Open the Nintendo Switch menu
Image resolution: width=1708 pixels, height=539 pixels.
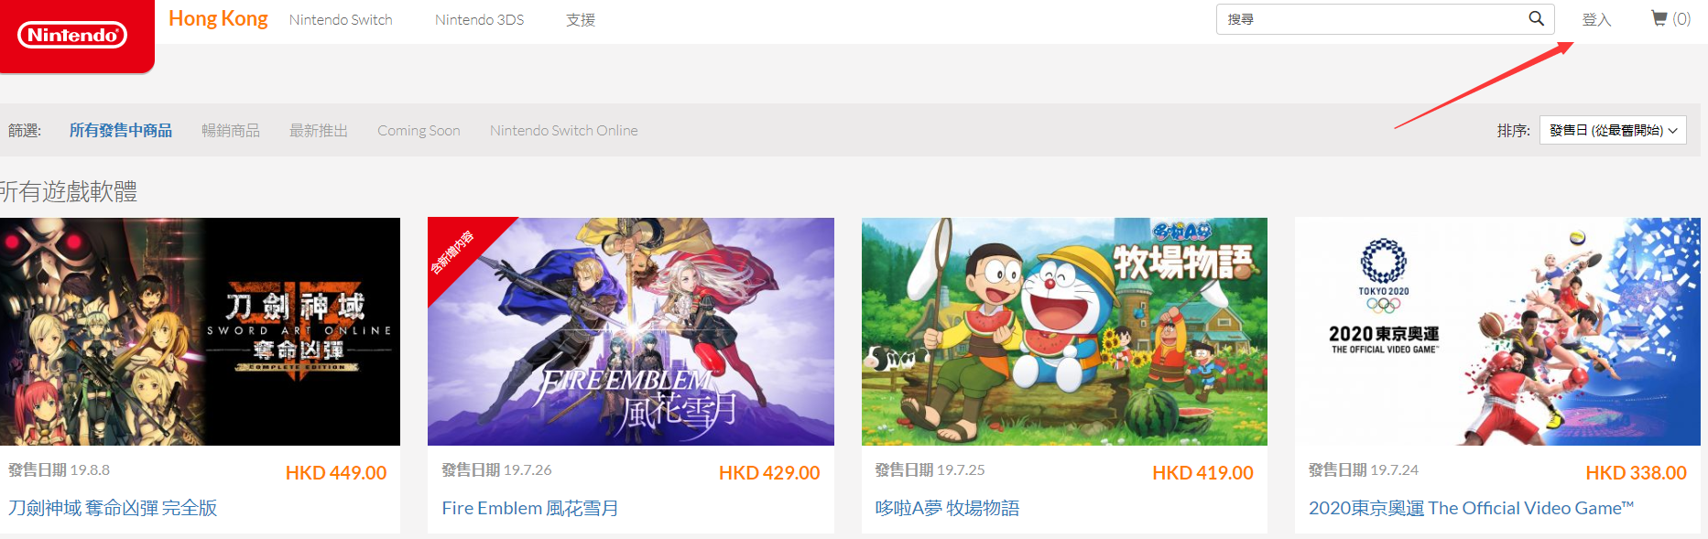341,19
